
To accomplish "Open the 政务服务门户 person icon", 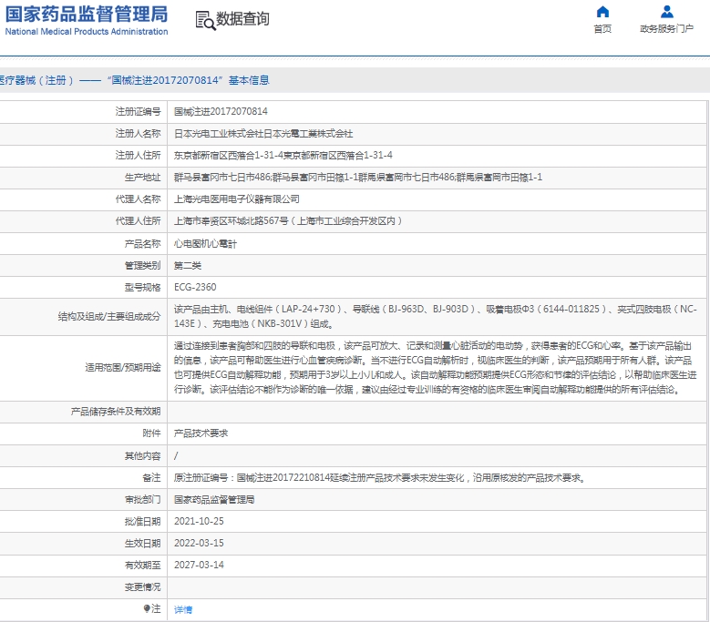I will coord(666,11).
